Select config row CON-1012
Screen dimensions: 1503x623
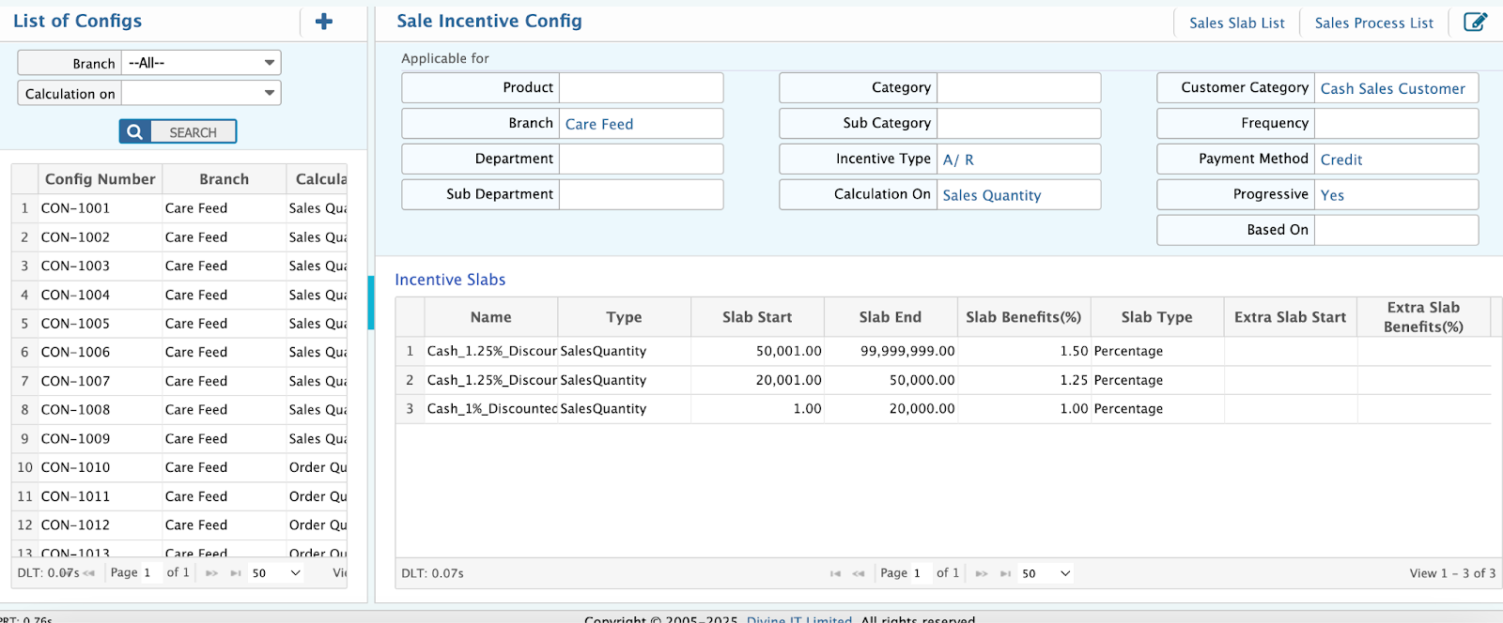(x=179, y=525)
